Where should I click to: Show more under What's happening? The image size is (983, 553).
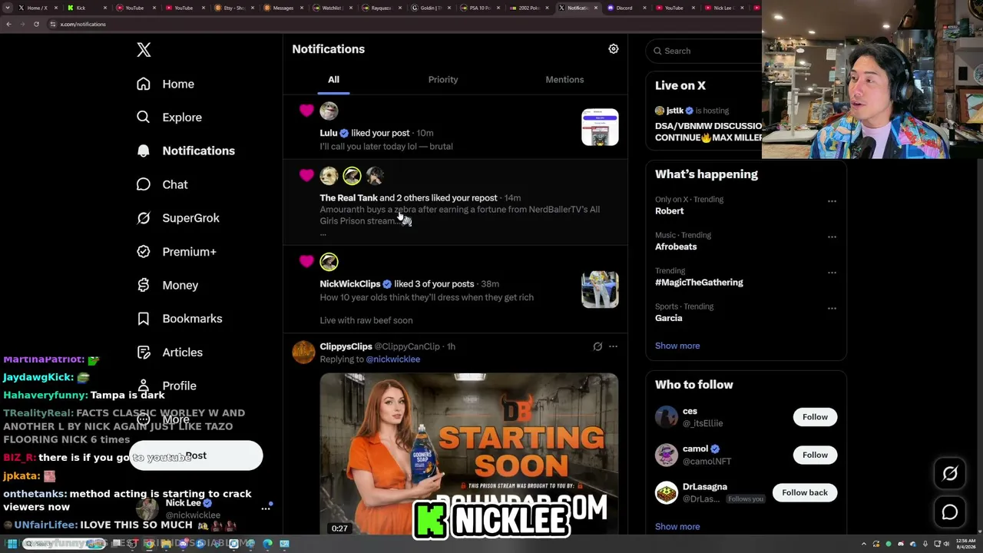point(677,346)
